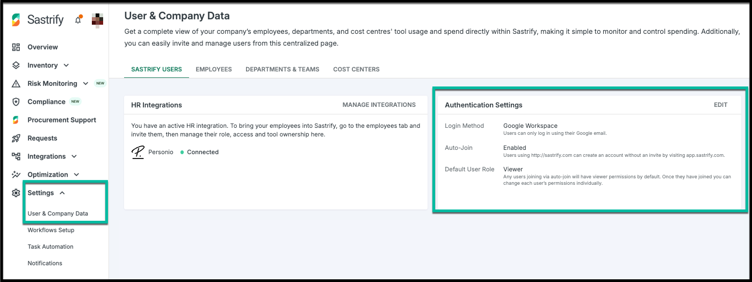
Task: Expand the Integrations chevron
Action: [74, 157]
